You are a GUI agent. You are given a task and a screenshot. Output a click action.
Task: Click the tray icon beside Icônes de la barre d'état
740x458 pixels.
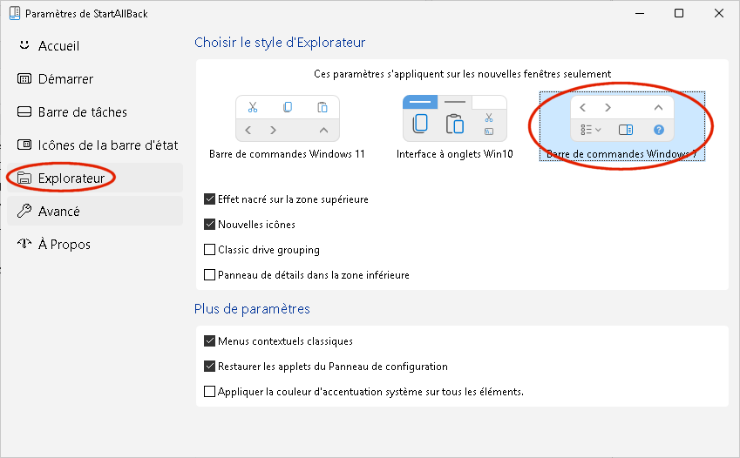coord(24,145)
